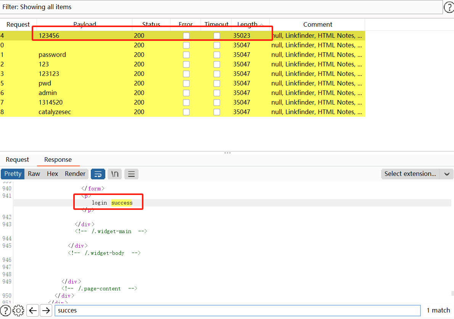The image size is (454, 319).
Task: Select the row with payload admin
Action: click(x=182, y=93)
